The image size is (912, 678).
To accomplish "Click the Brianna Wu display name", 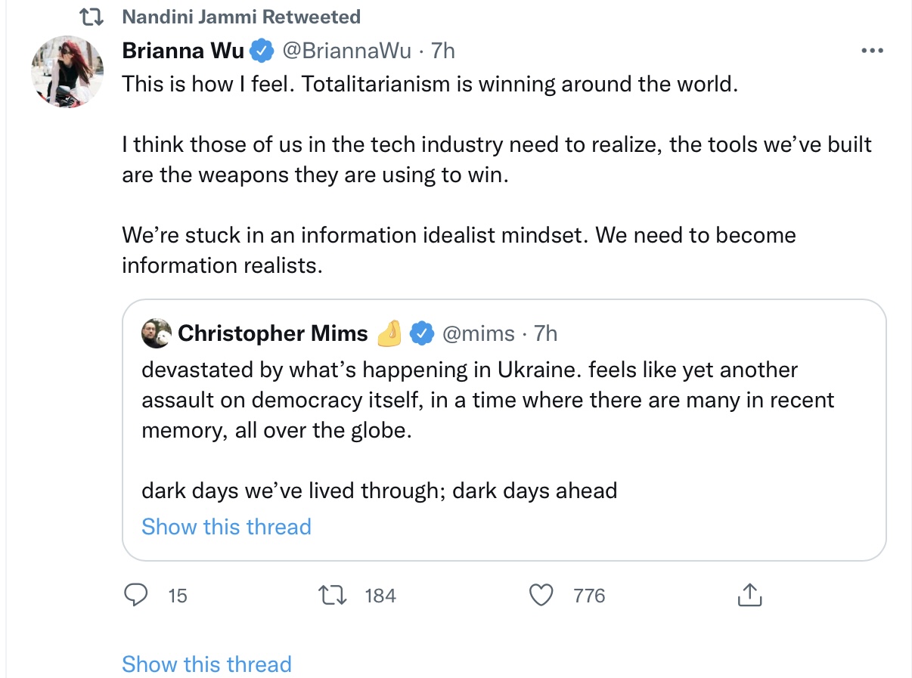I will 184,51.
